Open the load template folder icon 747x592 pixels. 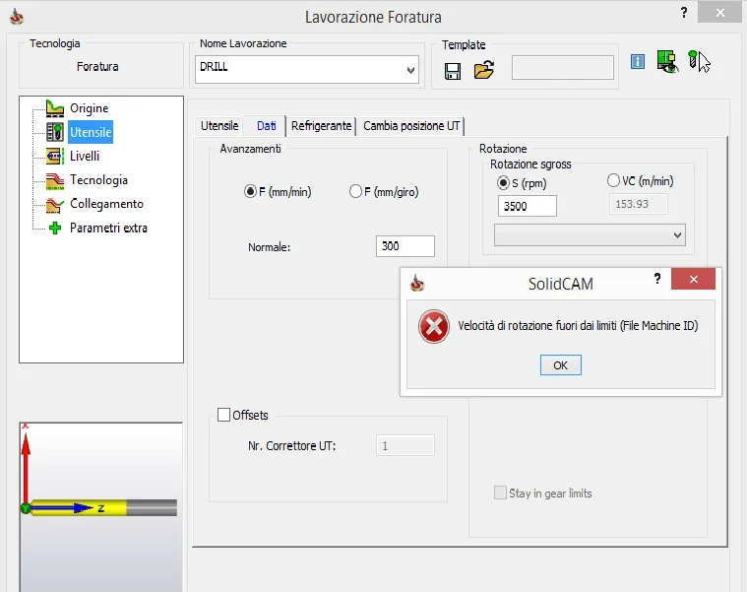tap(483, 70)
